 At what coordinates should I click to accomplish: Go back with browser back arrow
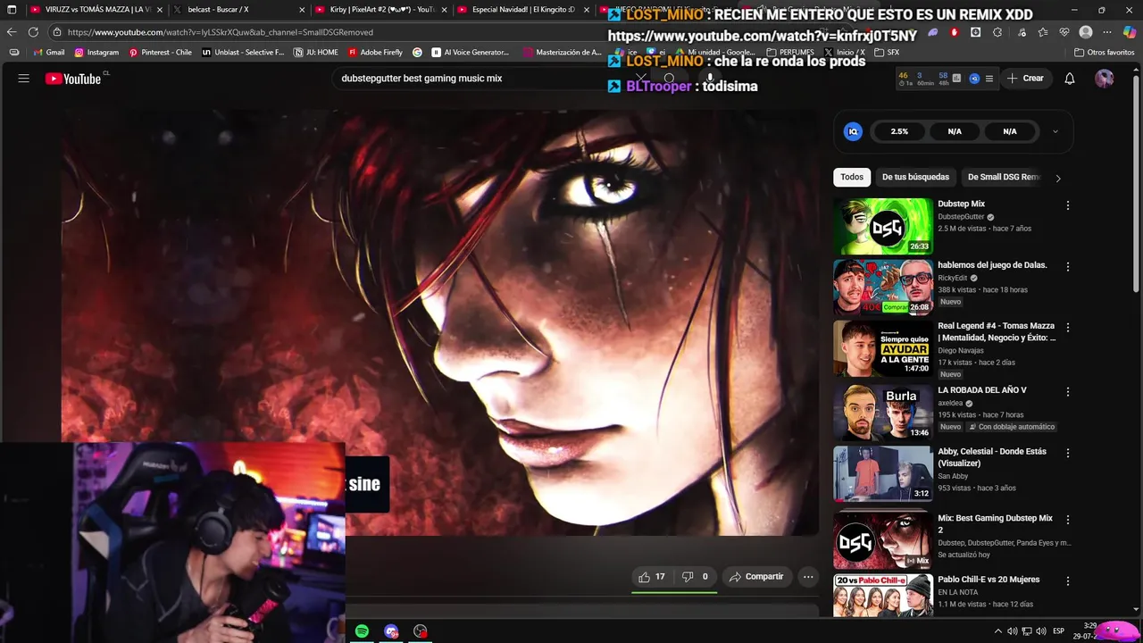[12, 32]
